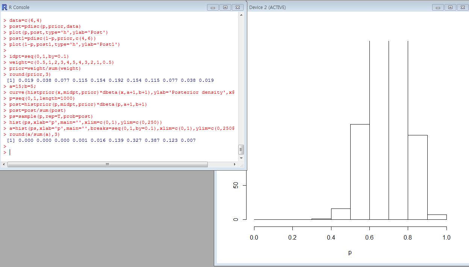Click the x-axis tick label 1.0
This screenshot has height=267, width=469.
[x=446, y=237]
